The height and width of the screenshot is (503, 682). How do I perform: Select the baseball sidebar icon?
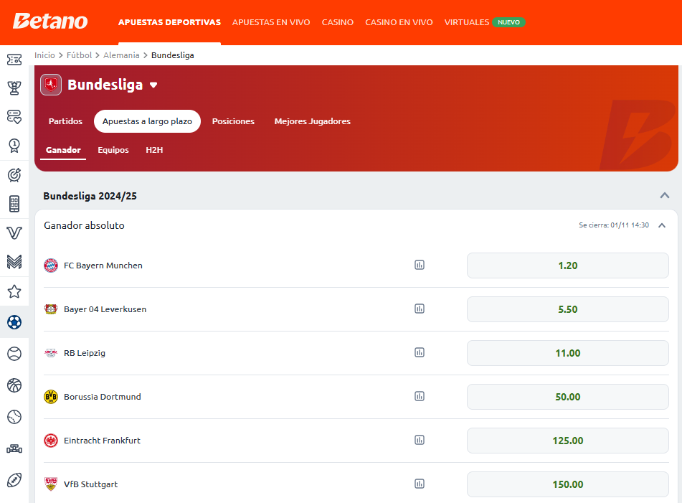(14, 417)
